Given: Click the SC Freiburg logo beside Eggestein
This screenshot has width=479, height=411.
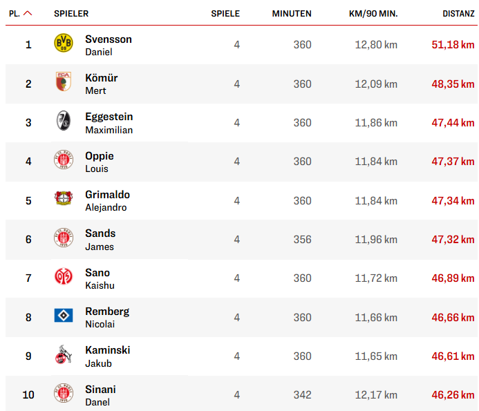Looking at the screenshot, I should click(63, 122).
